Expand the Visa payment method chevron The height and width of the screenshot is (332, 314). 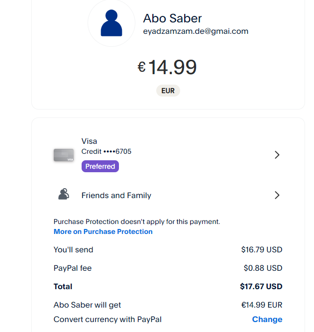277,155
